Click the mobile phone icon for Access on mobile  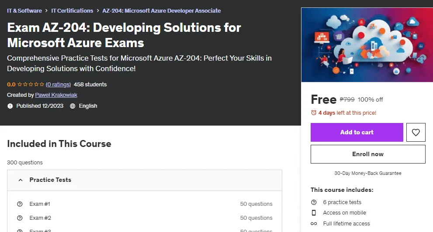314,213
